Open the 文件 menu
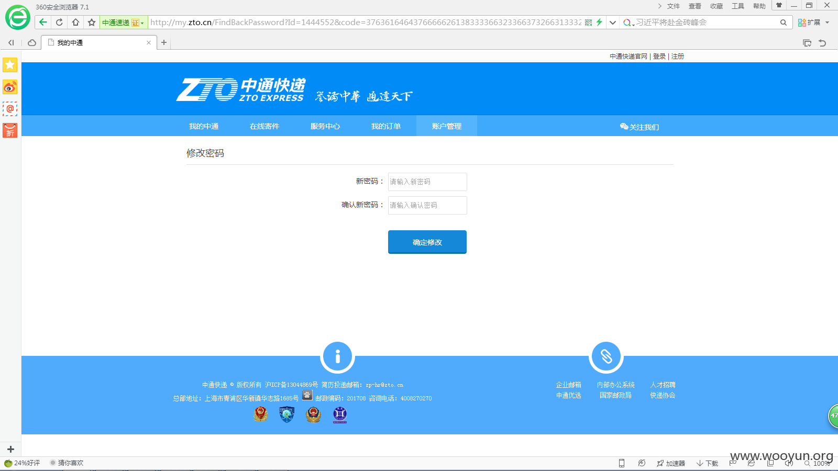The height and width of the screenshot is (471, 838). [x=674, y=6]
